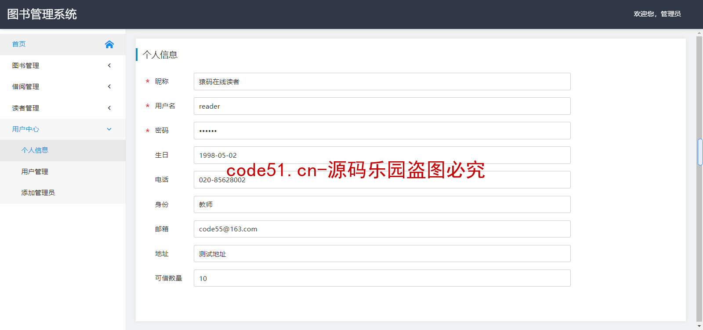Click the 邮箱 field with code55@163.com

[382, 229]
